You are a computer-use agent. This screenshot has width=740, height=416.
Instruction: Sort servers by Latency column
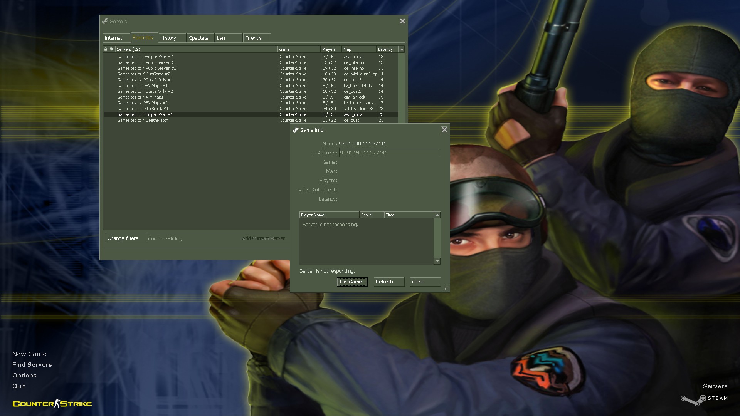click(x=385, y=49)
